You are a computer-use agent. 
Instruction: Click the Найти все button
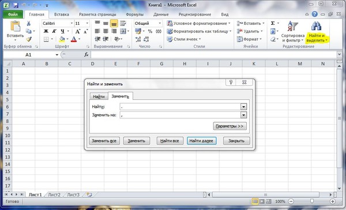170,141
